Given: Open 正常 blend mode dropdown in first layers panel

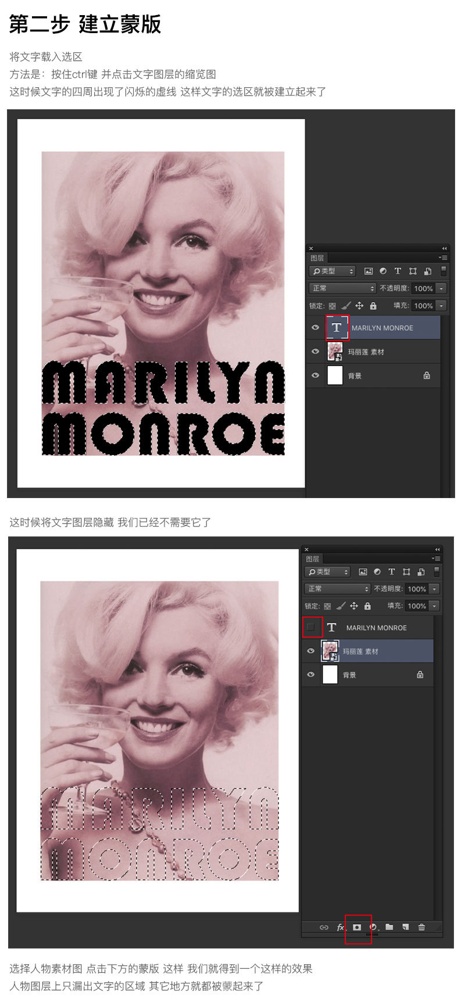Looking at the screenshot, I should click(x=342, y=288).
